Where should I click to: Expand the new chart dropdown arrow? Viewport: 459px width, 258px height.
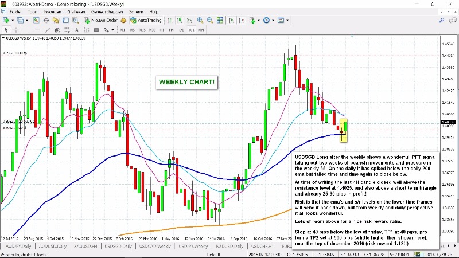pos(13,20)
